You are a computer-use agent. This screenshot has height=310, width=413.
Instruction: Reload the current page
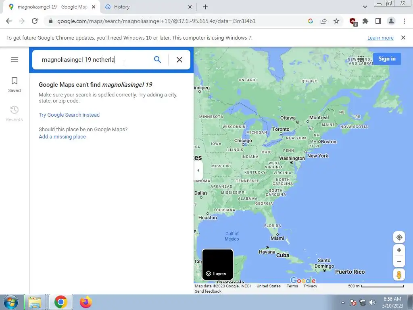point(35,21)
